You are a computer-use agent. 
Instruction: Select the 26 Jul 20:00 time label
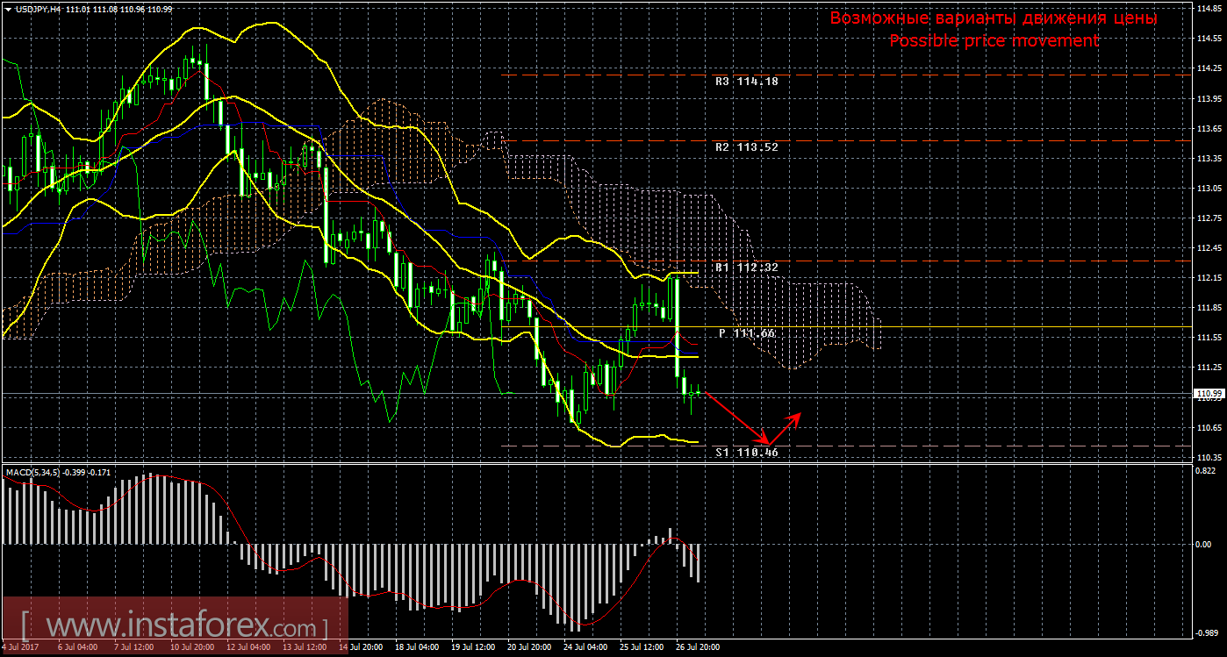(699, 647)
